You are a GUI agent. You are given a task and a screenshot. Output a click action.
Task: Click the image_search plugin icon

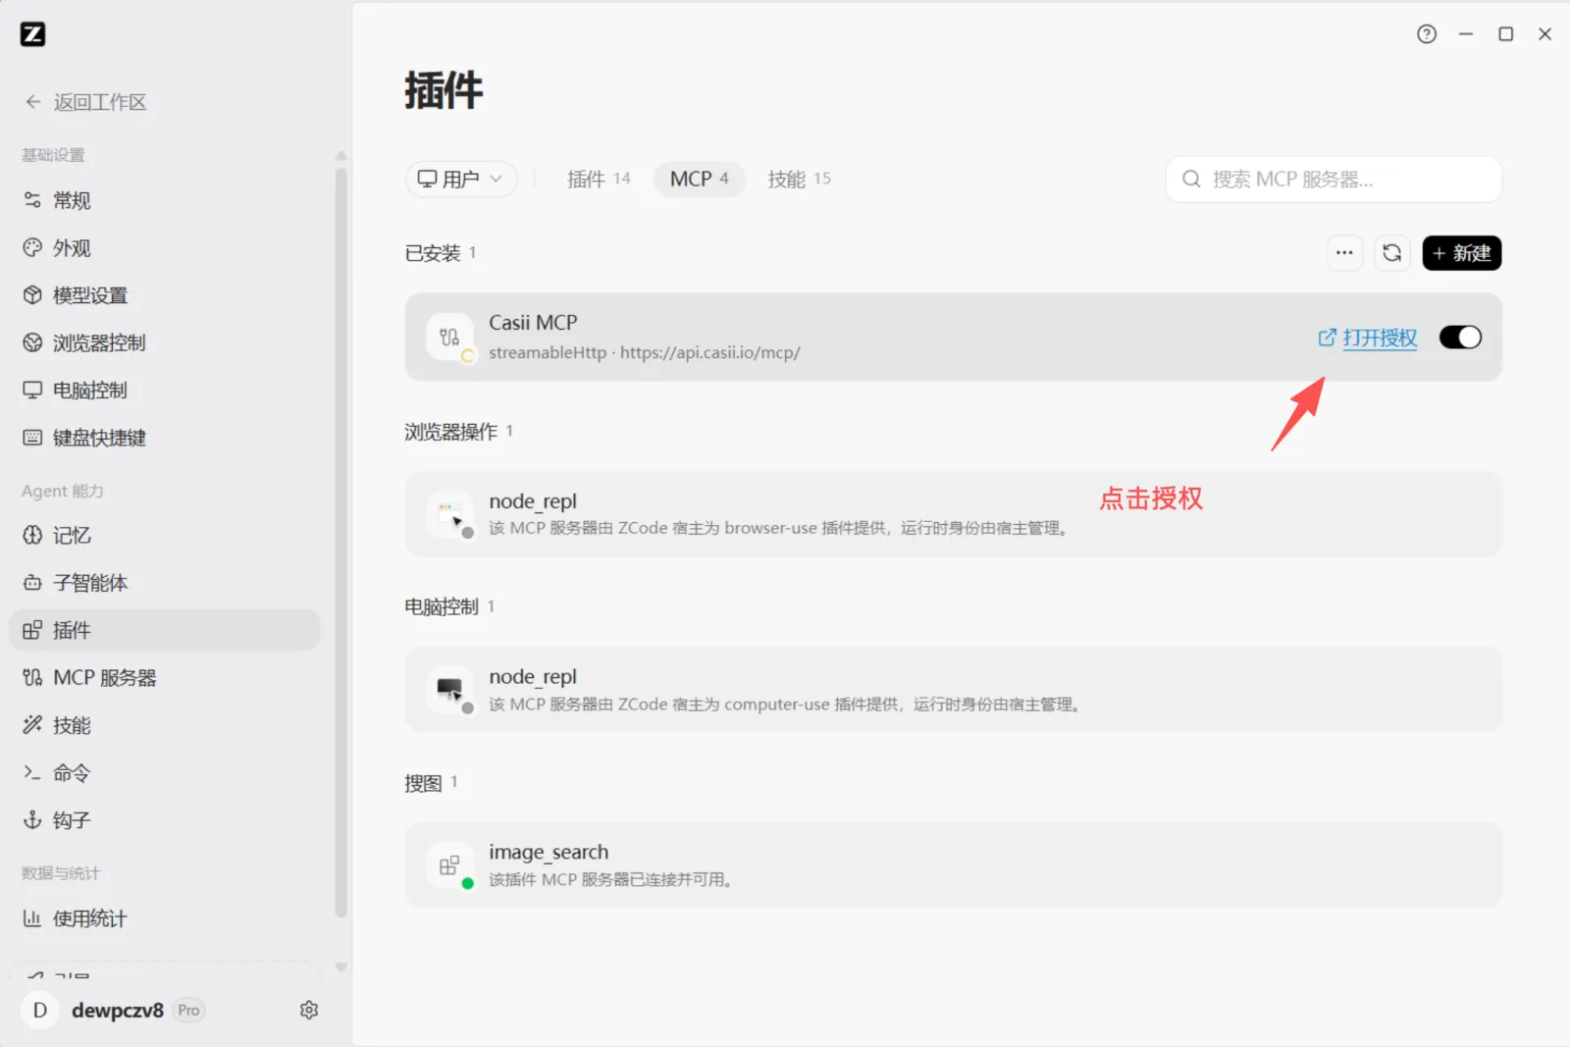(x=449, y=864)
